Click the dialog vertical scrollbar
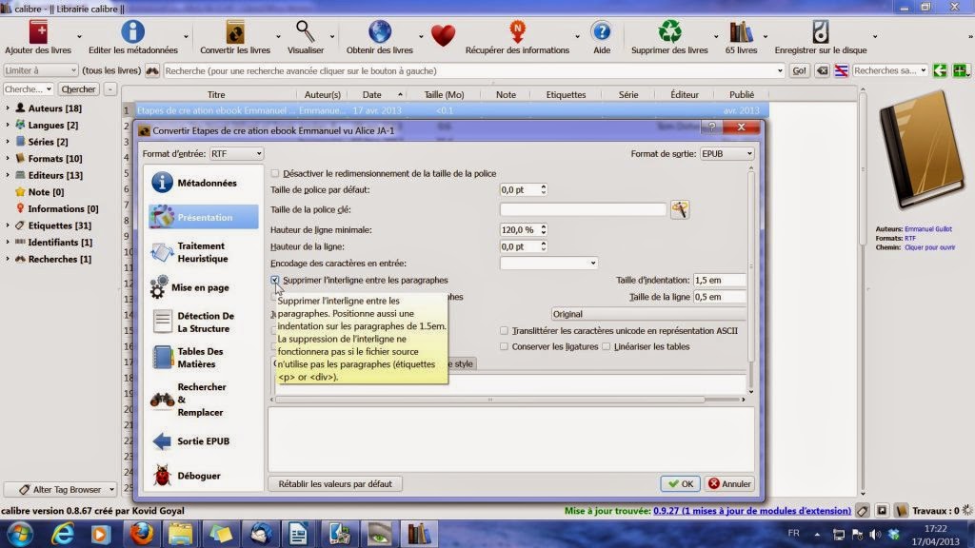The width and height of the screenshot is (975, 548). 750,266
